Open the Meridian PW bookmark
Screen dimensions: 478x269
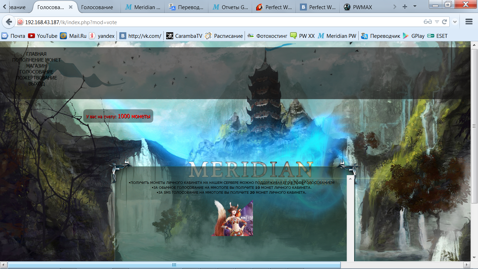[x=337, y=36]
